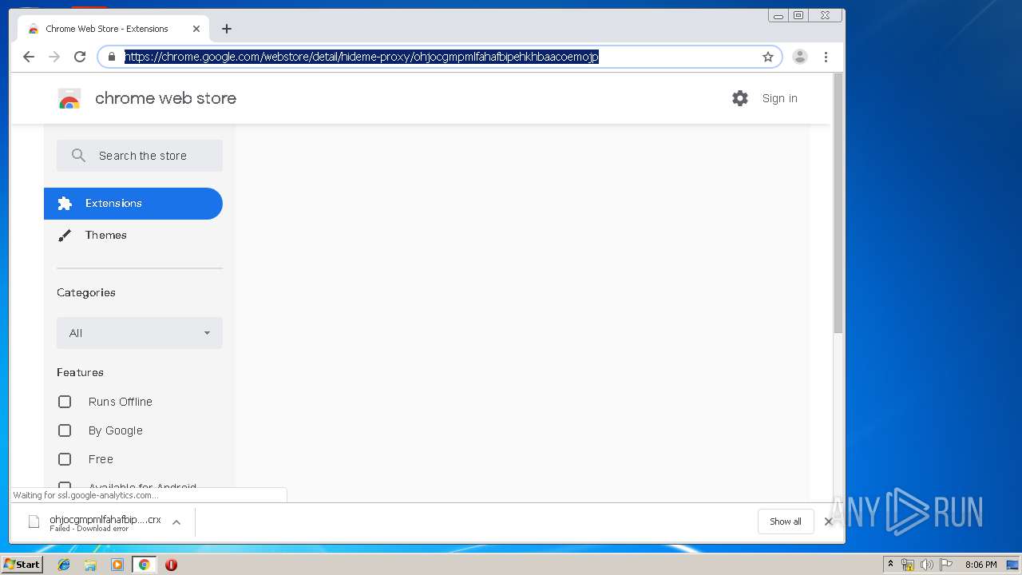Click the search magnifier icon
Viewport: 1022px width, 575px height.
78,156
